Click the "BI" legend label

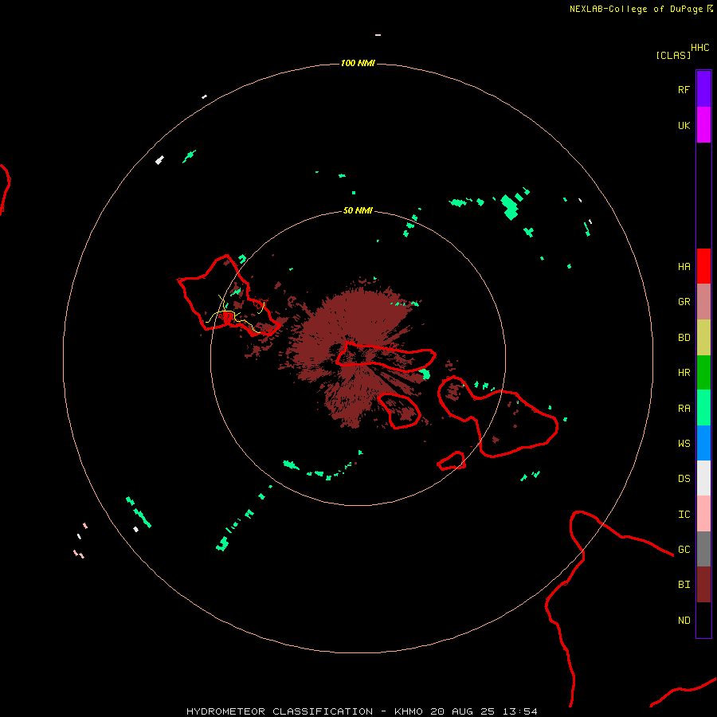tap(684, 585)
